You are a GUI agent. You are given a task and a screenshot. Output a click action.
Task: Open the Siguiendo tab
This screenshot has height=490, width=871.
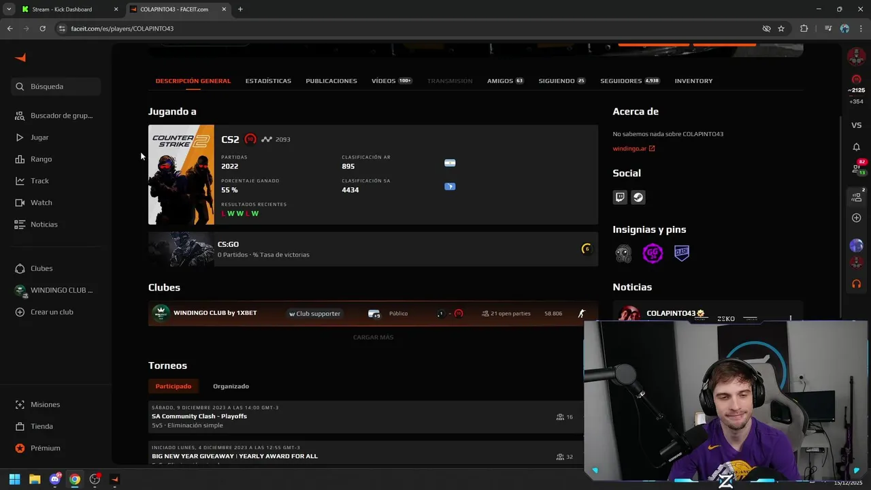coord(561,81)
